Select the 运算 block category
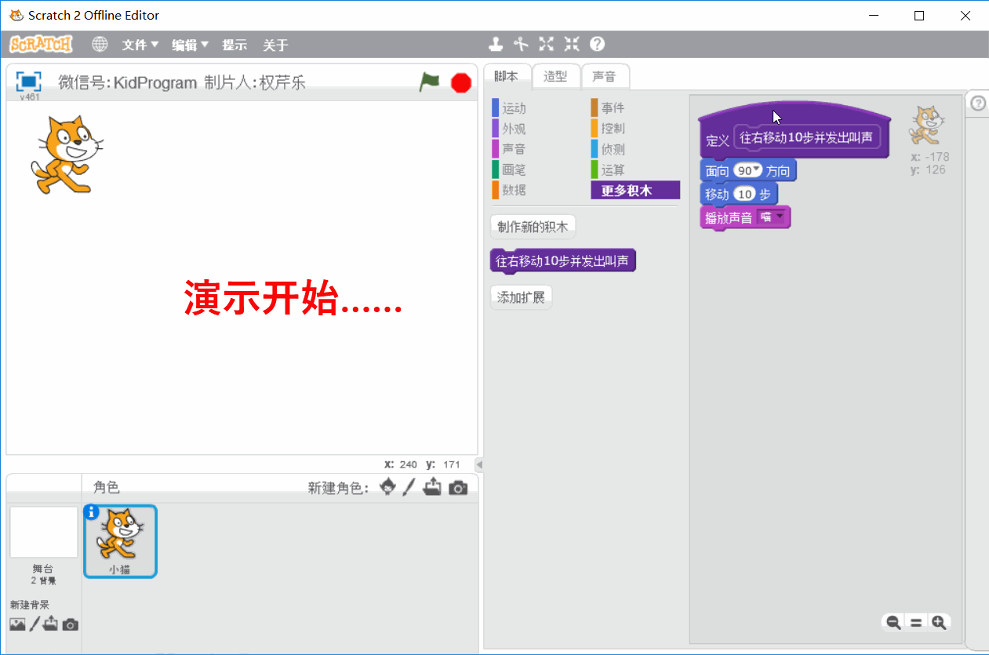Viewport: 989px width, 655px height. point(635,169)
